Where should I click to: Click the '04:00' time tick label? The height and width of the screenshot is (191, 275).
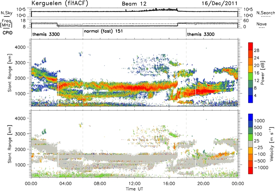point(65,184)
